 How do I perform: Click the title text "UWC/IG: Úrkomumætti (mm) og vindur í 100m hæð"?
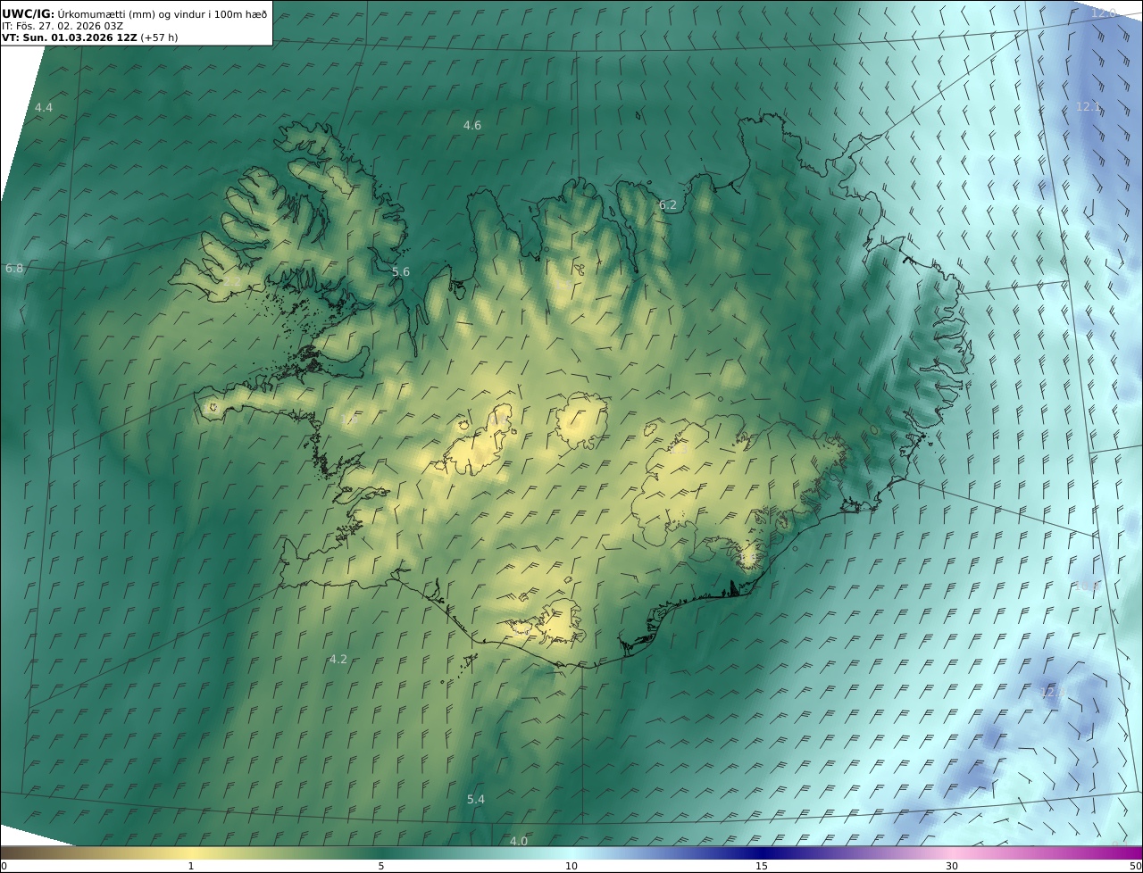135,13
